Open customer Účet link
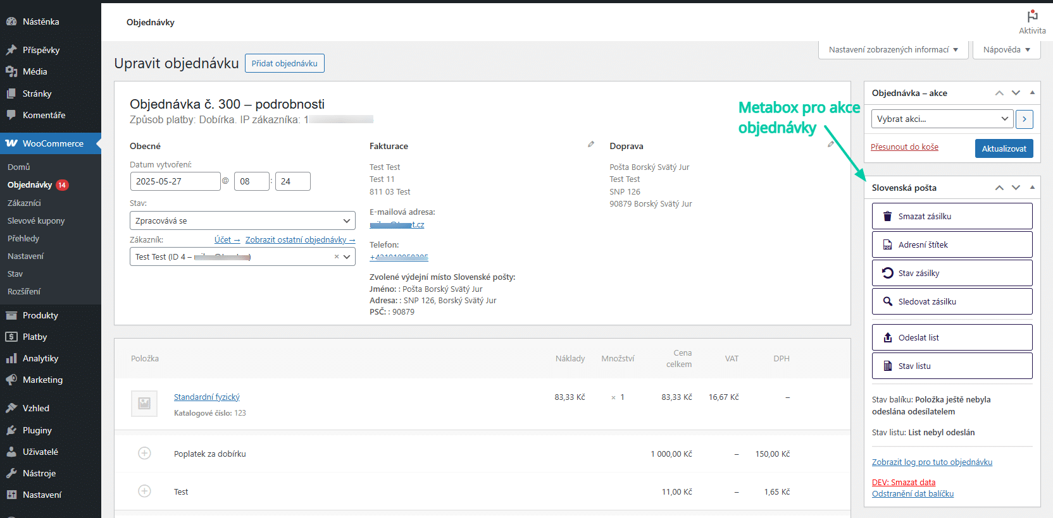The height and width of the screenshot is (518, 1053). click(227, 239)
